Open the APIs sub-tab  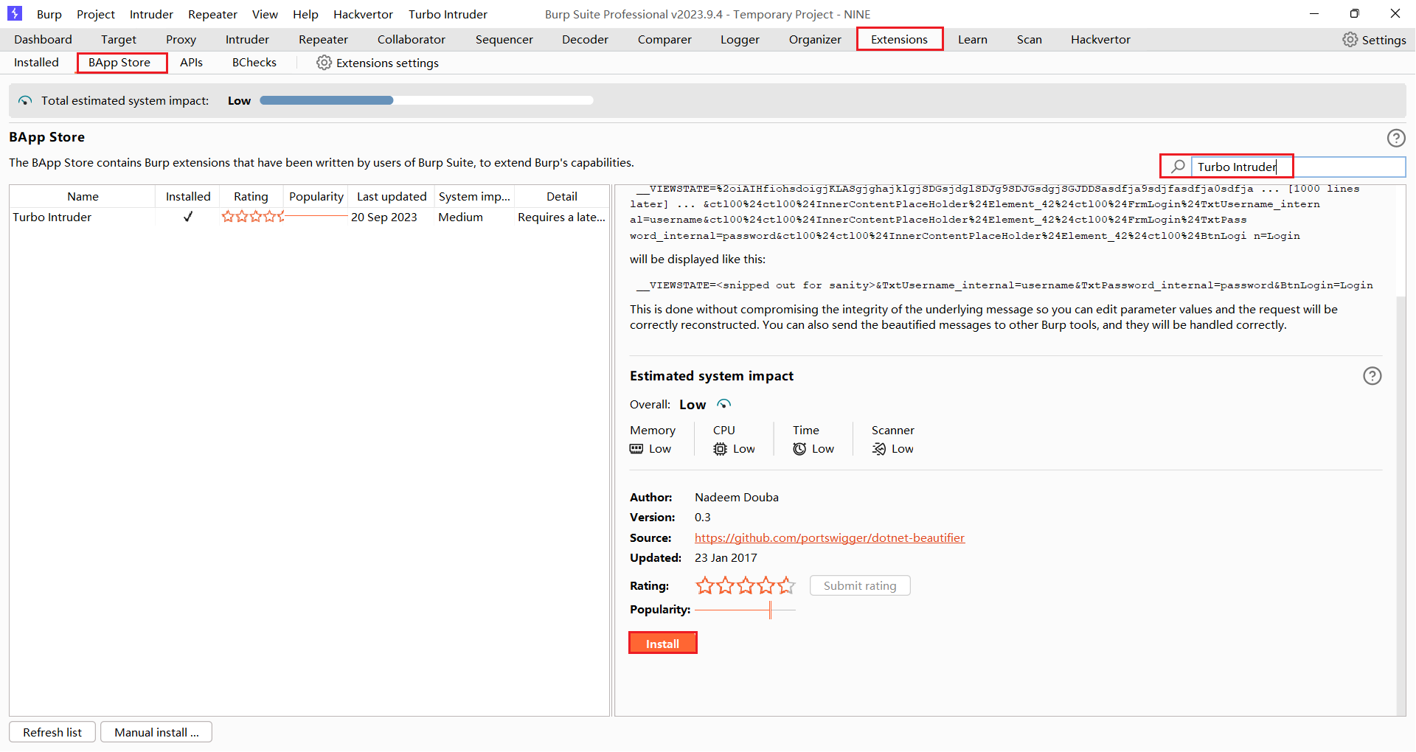[x=191, y=63]
